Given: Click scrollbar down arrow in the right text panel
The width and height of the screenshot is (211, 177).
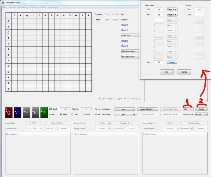Looking at the screenshot, I should point(206,100).
